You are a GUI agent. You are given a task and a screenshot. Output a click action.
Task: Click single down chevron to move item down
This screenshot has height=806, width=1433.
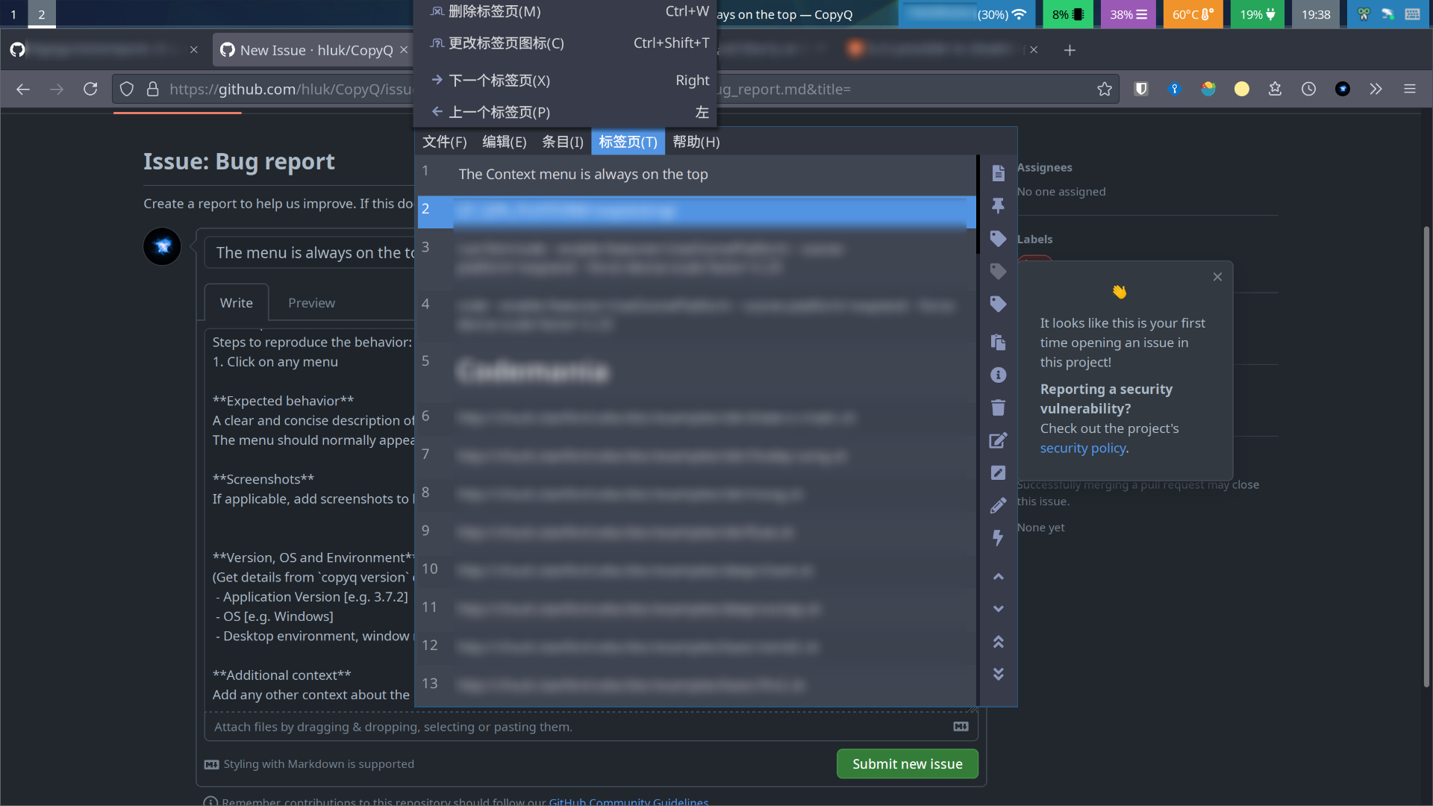tap(998, 609)
